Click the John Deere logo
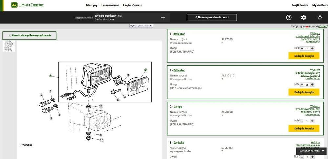 coord(27,5)
